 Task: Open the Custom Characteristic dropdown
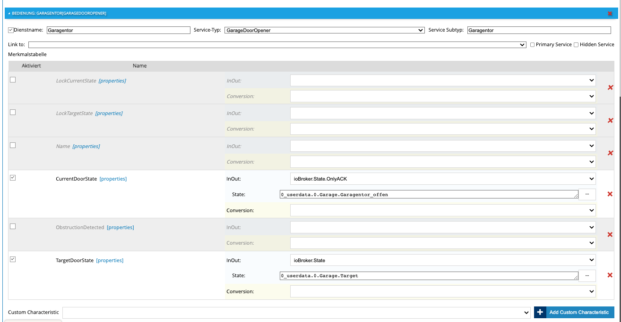[297, 313]
